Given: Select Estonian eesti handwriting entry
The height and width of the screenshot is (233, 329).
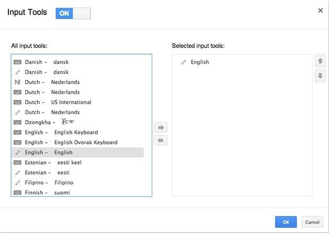Looking at the screenshot, I should tap(78, 172).
